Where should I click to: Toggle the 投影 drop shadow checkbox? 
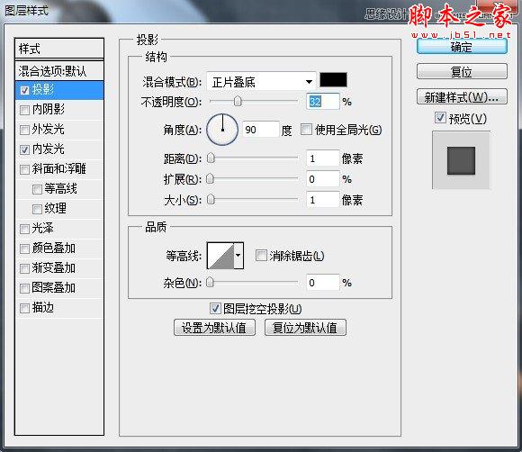[24, 90]
